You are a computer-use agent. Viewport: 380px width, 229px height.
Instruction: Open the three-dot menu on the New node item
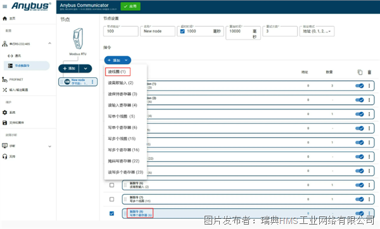(92, 82)
